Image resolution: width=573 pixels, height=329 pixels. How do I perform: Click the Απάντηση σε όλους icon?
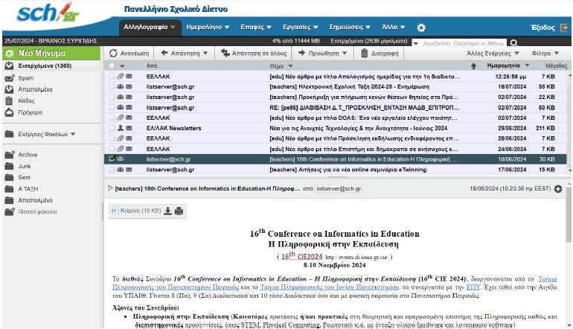pyautogui.click(x=225, y=53)
